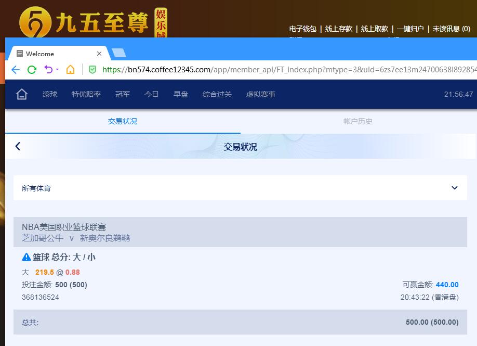Click the blue warning triangle icon

click(x=27, y=257)
